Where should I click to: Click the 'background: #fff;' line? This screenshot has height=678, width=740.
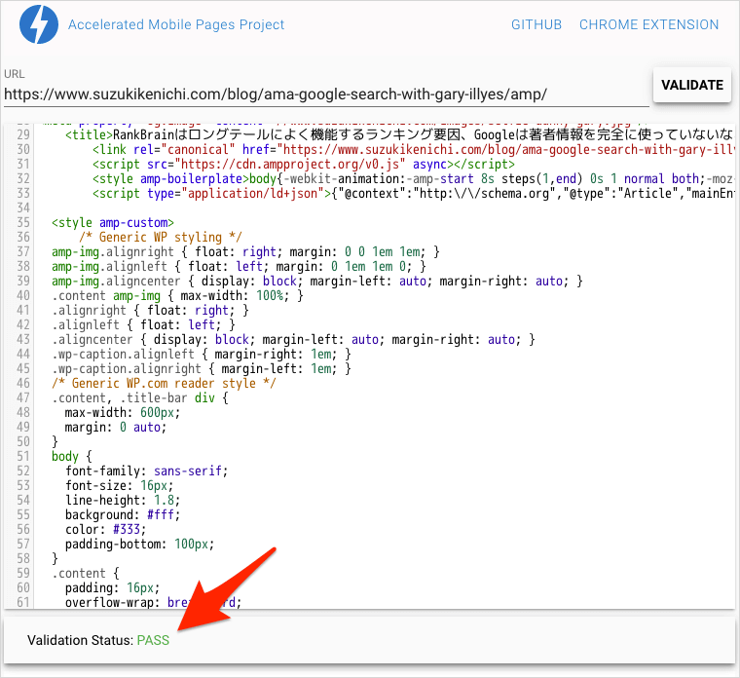(x=123, y=515)
